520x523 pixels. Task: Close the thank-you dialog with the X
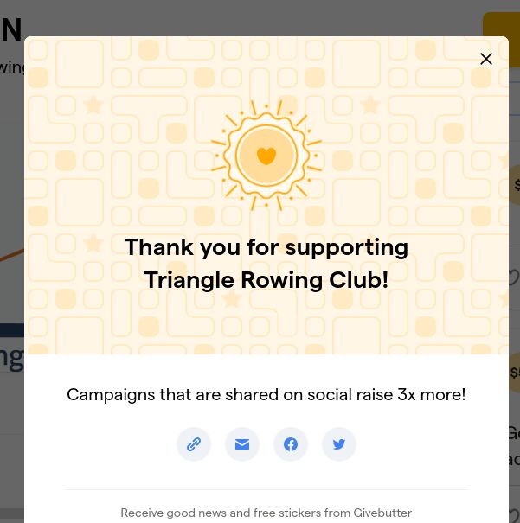486,59
